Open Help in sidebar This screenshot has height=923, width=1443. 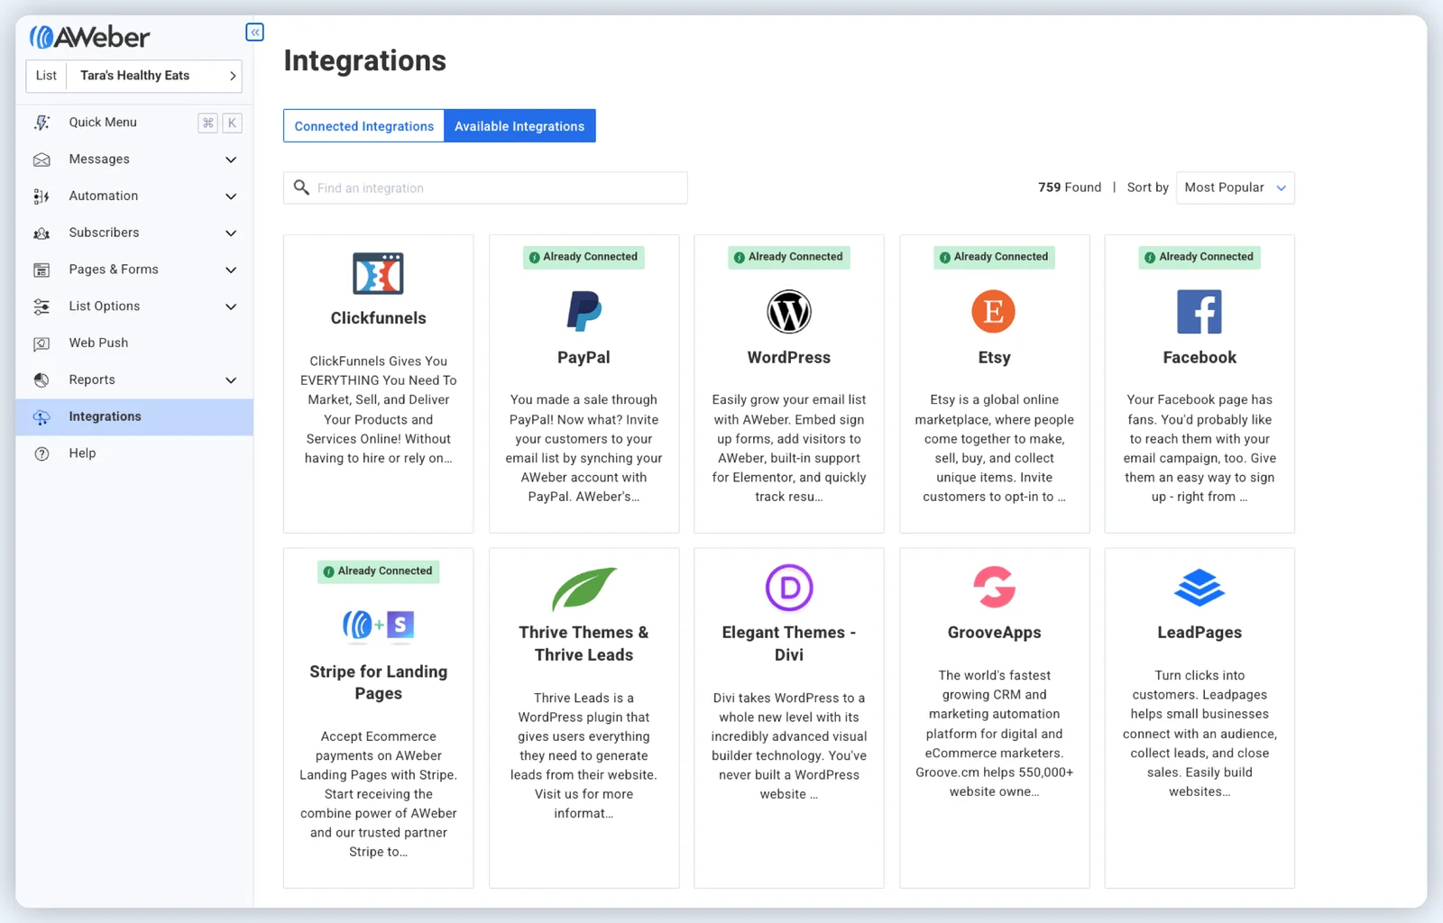133,453
